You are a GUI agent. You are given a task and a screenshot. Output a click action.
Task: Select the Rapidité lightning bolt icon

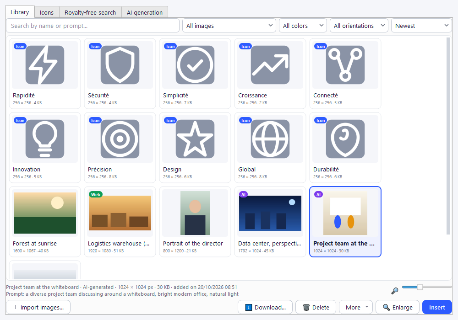pyautogui.click(x=45, y=65)
